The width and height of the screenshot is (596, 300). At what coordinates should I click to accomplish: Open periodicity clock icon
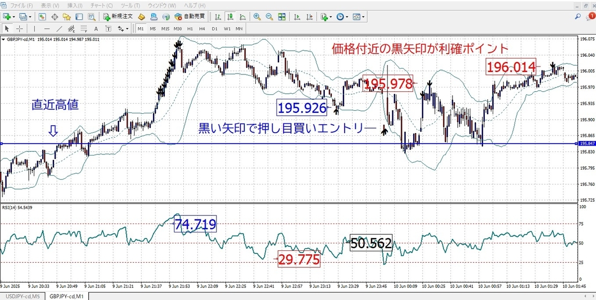pyautogui.click(x=340, y=16)
